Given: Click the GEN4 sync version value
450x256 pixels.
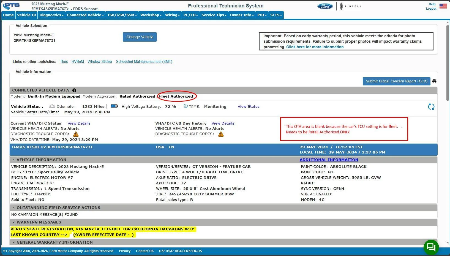Looking at the screenshot, I should (339, 189).
